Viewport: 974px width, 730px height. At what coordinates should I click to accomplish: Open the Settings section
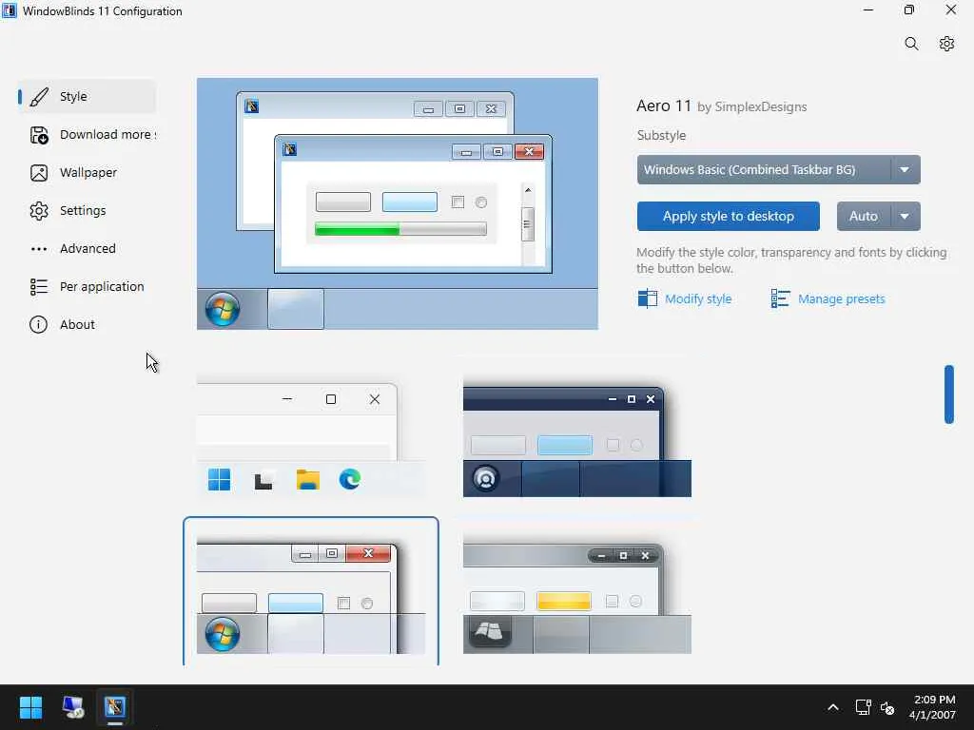[88, 210]
